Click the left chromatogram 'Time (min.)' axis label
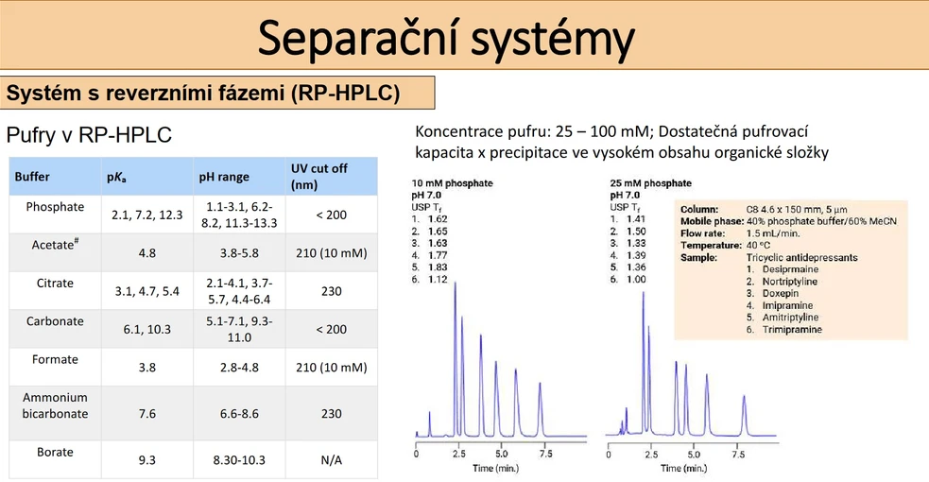Screen dimensions: 929x482 tap(495, 468)
